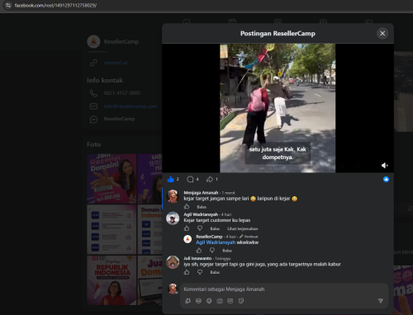Send comment with the arrow icon
Viewport: 413px width, 315px height.
[381, 301]
